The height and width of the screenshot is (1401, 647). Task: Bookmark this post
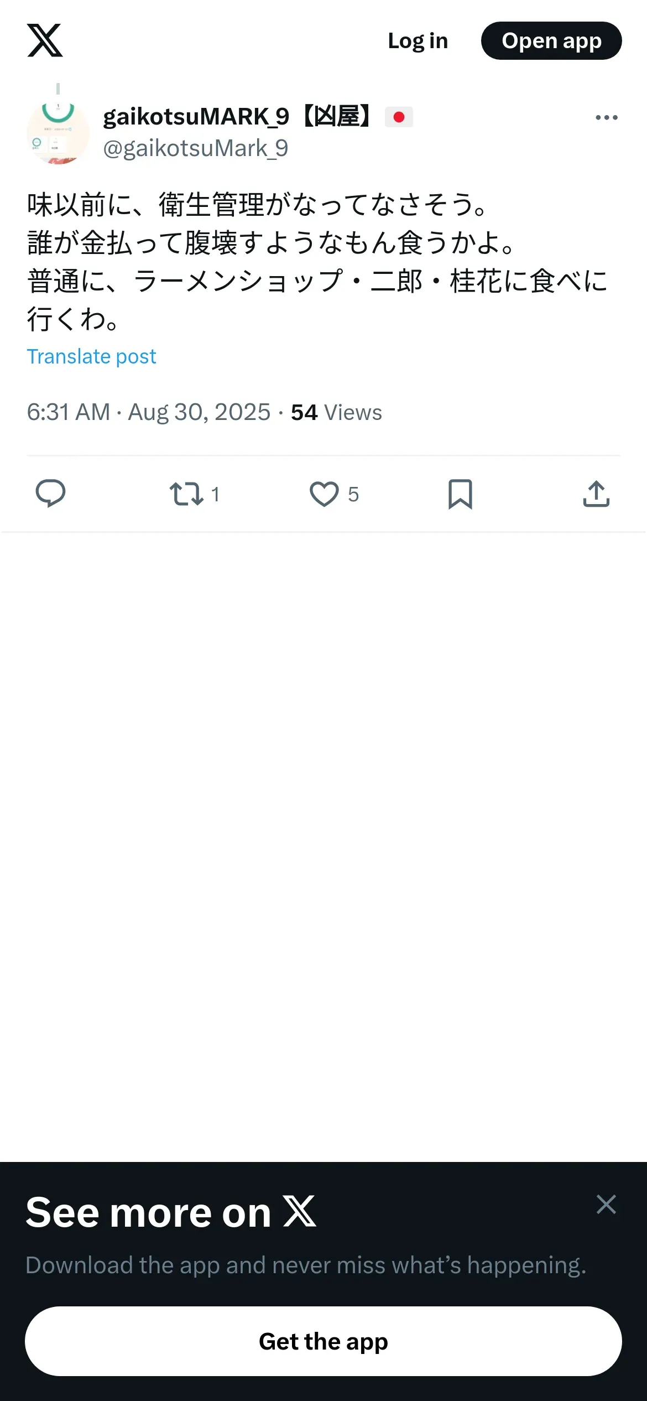click(x=460, y=494)
